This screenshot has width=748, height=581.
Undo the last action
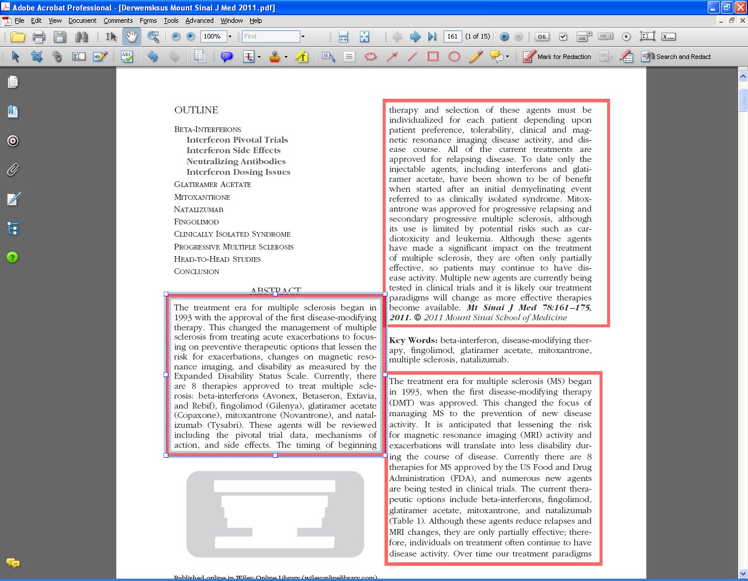tap(153, 57)
